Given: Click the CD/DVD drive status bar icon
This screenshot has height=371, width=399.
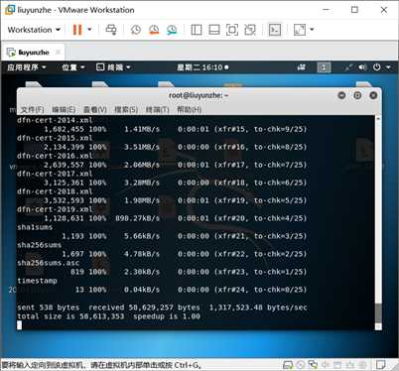Looking at the screenshot, I should [x=301, y=365].
